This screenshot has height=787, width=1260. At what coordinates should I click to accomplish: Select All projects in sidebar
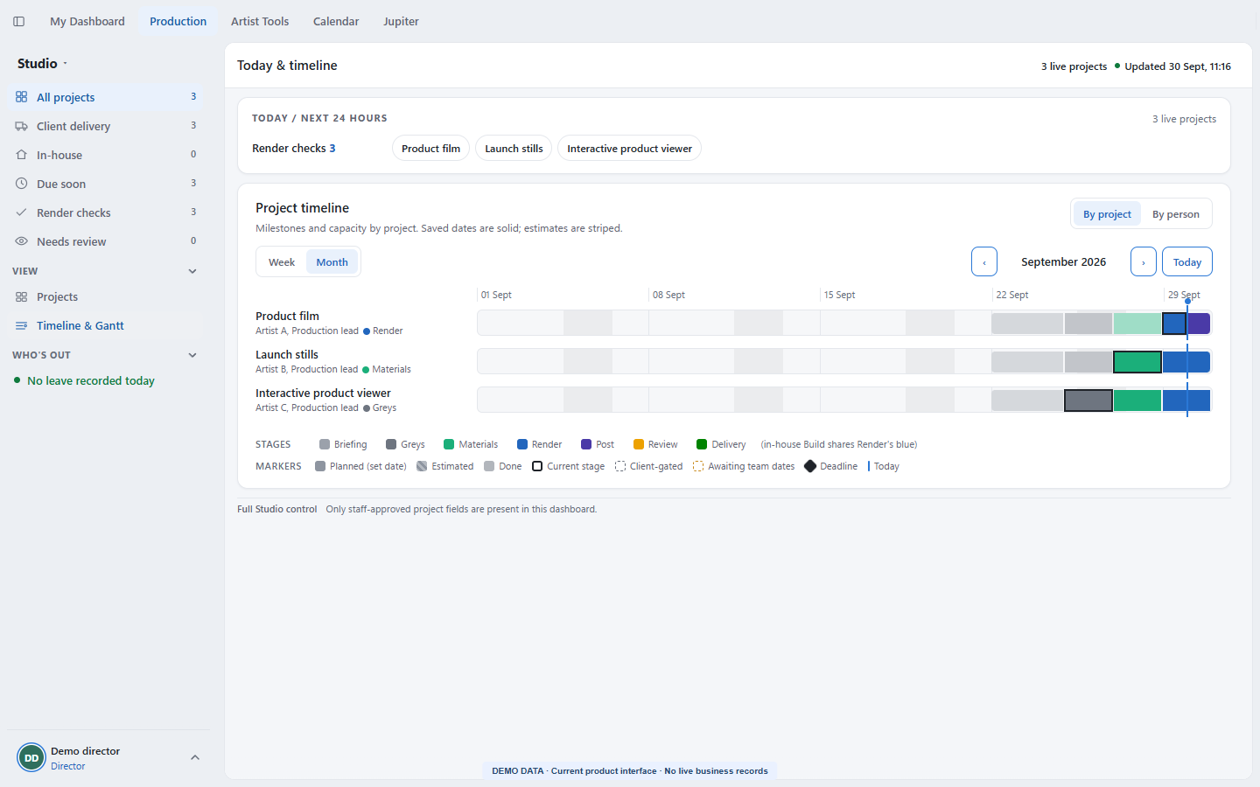tap(107, 97)
